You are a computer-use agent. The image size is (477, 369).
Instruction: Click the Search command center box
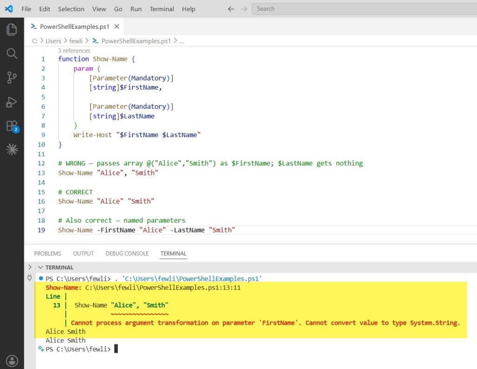(364, 9)
